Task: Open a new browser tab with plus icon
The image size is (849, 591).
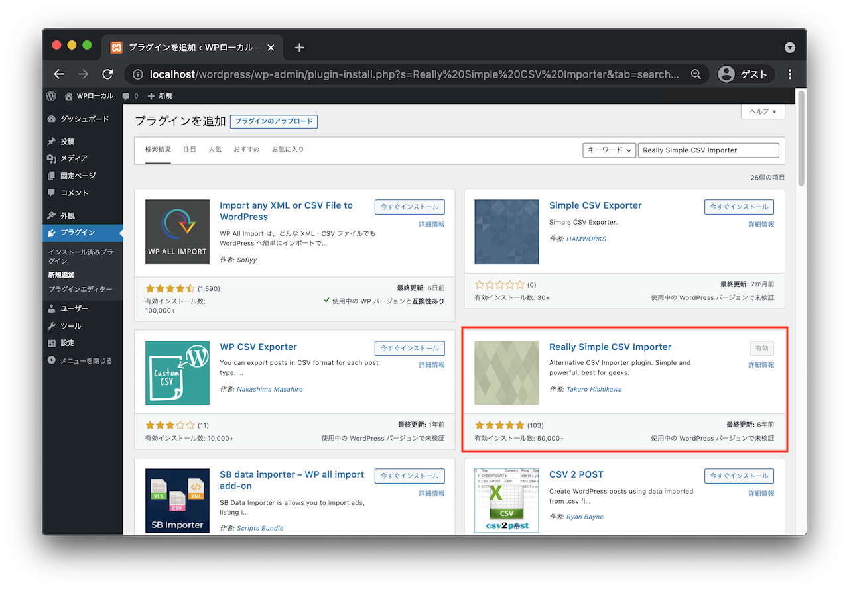Action: [x=300, y=48]
